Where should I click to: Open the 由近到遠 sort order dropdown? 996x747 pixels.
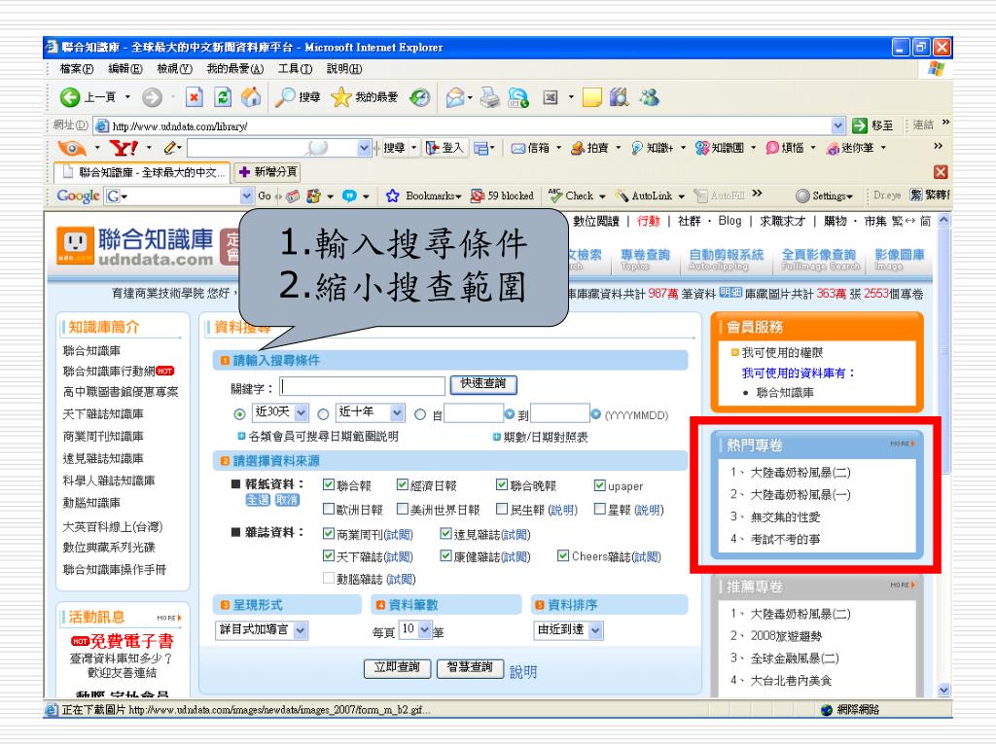click(x=595, y=630)
